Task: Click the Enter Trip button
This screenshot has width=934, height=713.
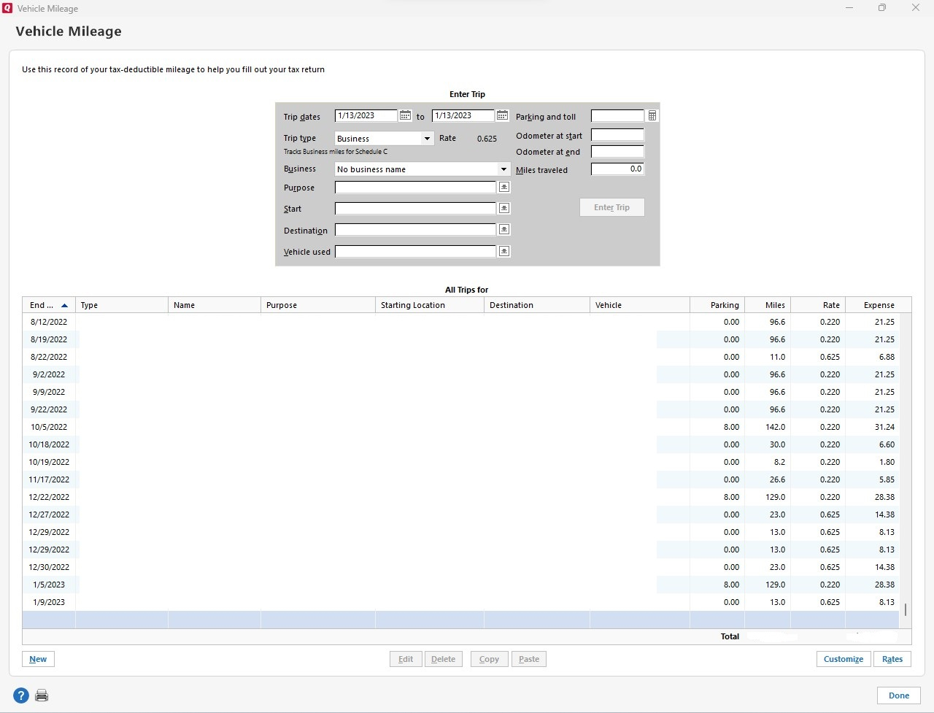Action: 611,207
